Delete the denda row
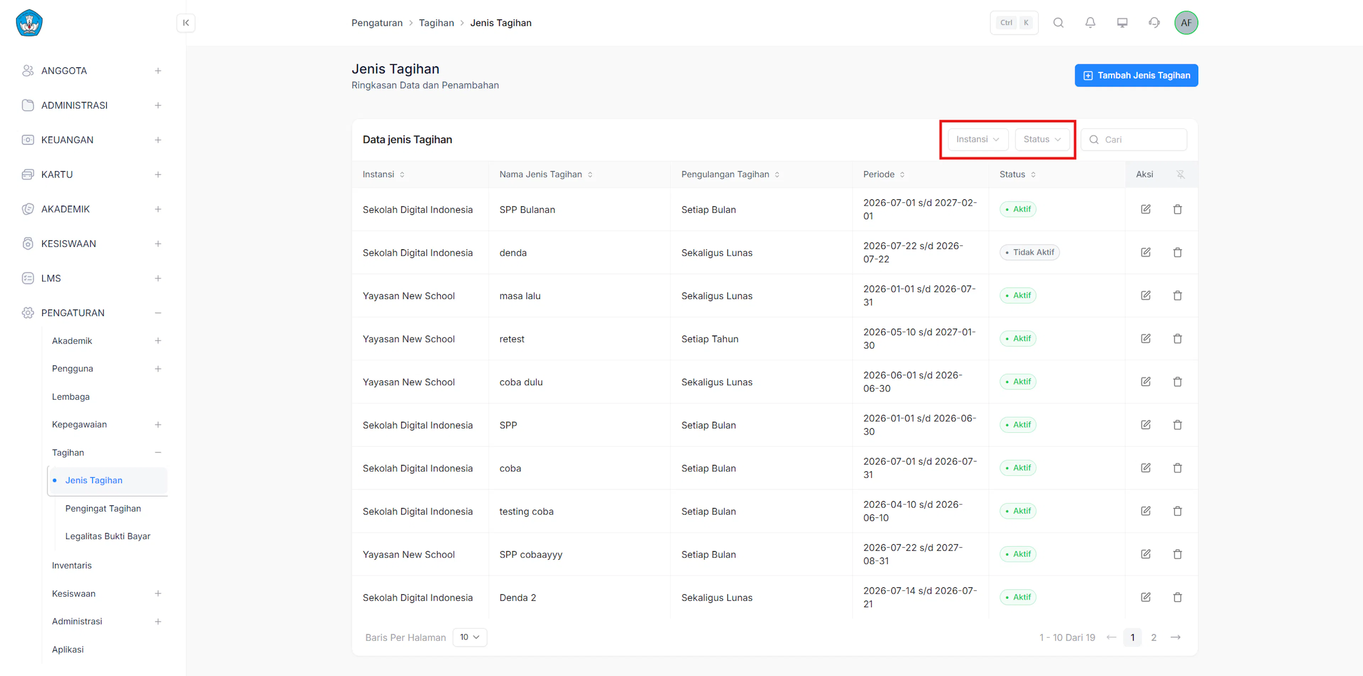Screen dimensions: 1363x676 [1177, 253]
